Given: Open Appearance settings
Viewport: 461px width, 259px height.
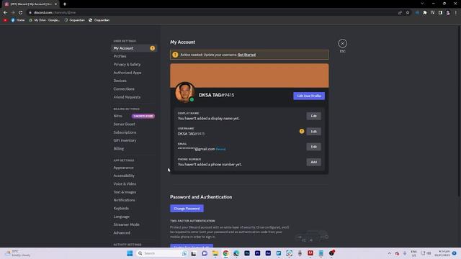Looking at the screenshot, I should click(x=123, y=168).
